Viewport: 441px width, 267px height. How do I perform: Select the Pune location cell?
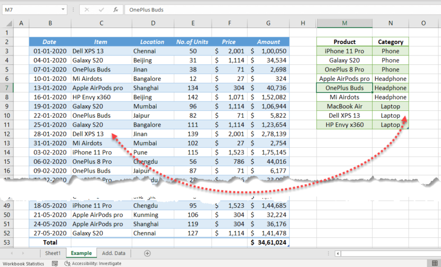click(153, 152)
